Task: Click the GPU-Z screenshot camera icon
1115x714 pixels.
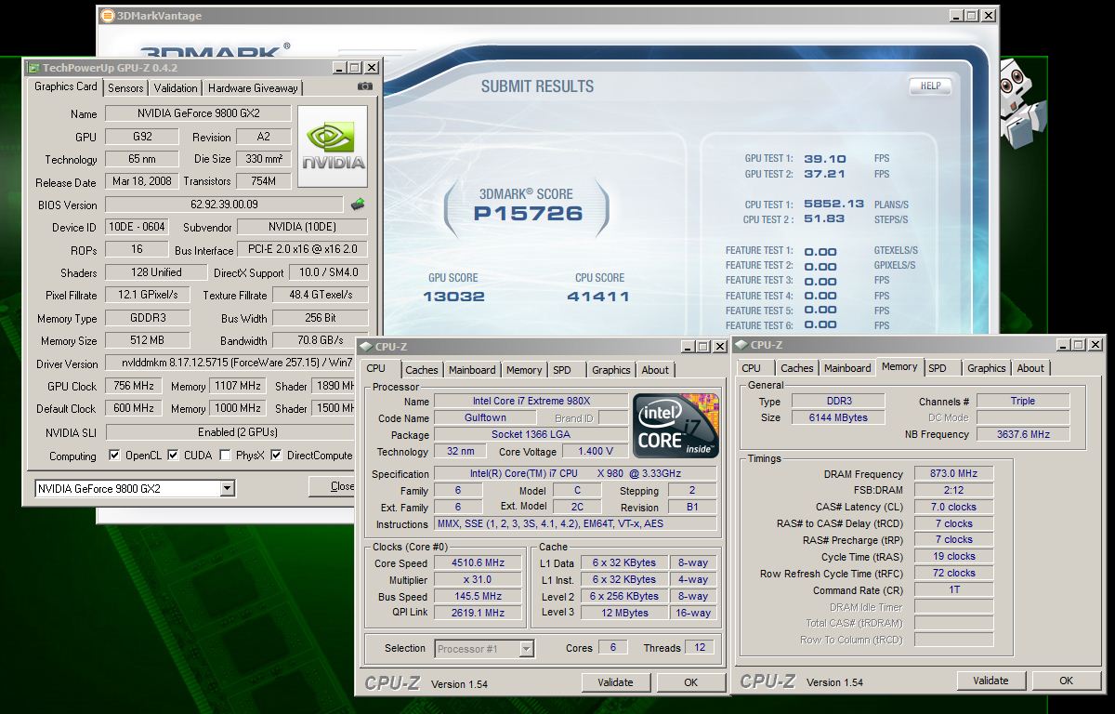Action: (365, 86)
